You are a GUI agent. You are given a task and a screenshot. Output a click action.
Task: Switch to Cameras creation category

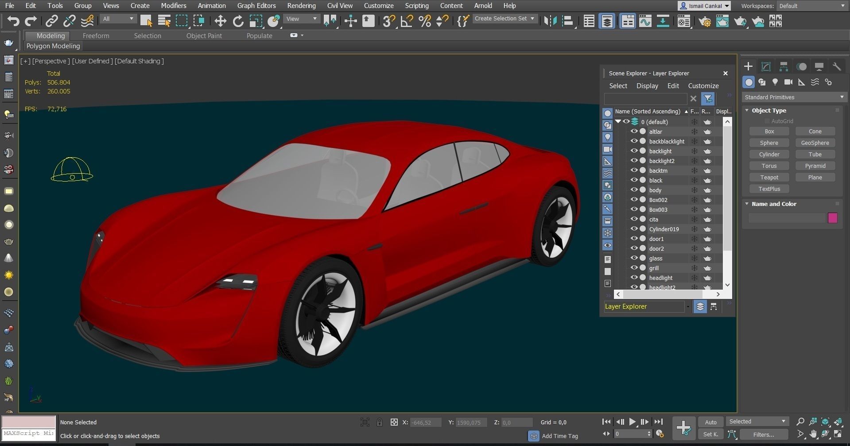tap(788, 82)
